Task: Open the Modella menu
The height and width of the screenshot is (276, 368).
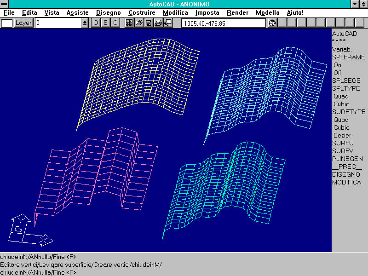Action: coord(268,12)
